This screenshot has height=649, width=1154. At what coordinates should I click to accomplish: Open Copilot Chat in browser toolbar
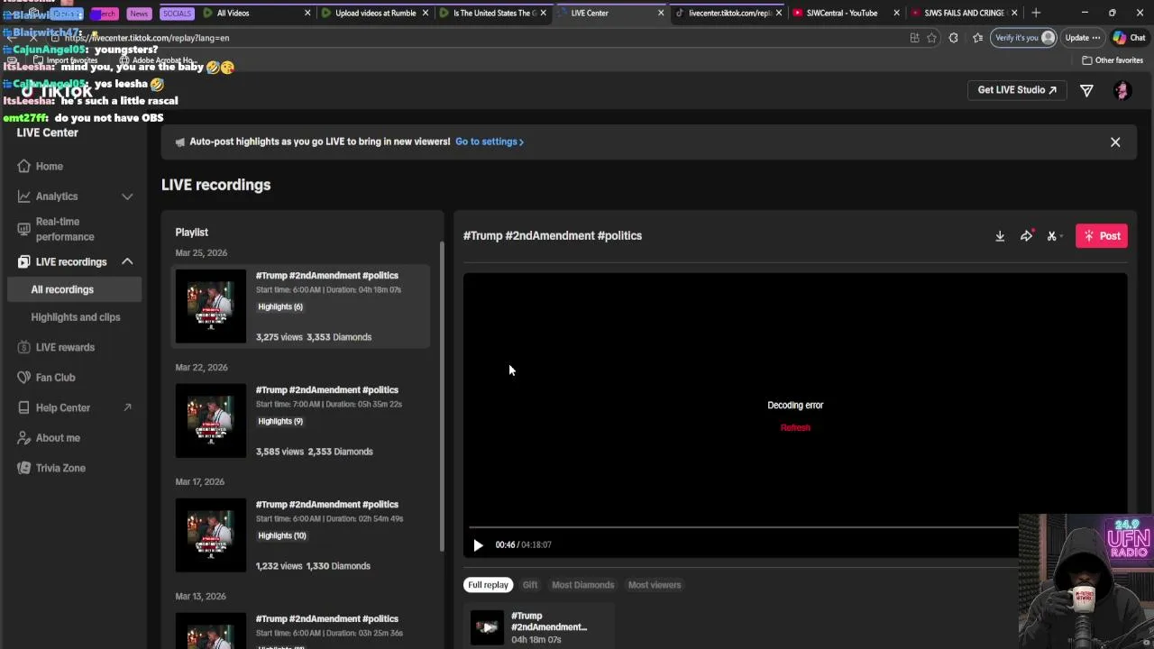coord(1129,38)
